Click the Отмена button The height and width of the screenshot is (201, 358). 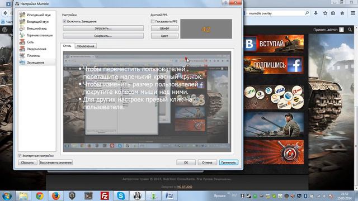(207, 162)
